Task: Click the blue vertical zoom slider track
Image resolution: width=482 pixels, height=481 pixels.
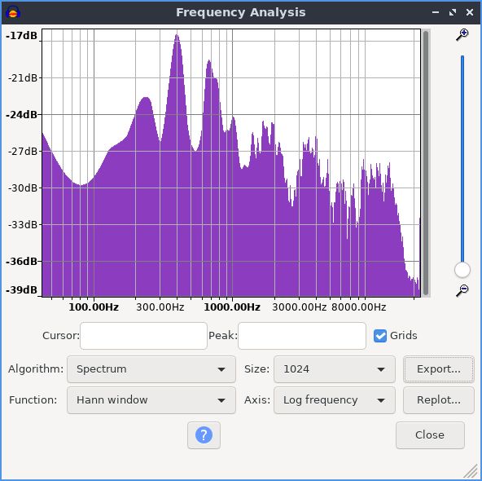Action: coord(462,158)
